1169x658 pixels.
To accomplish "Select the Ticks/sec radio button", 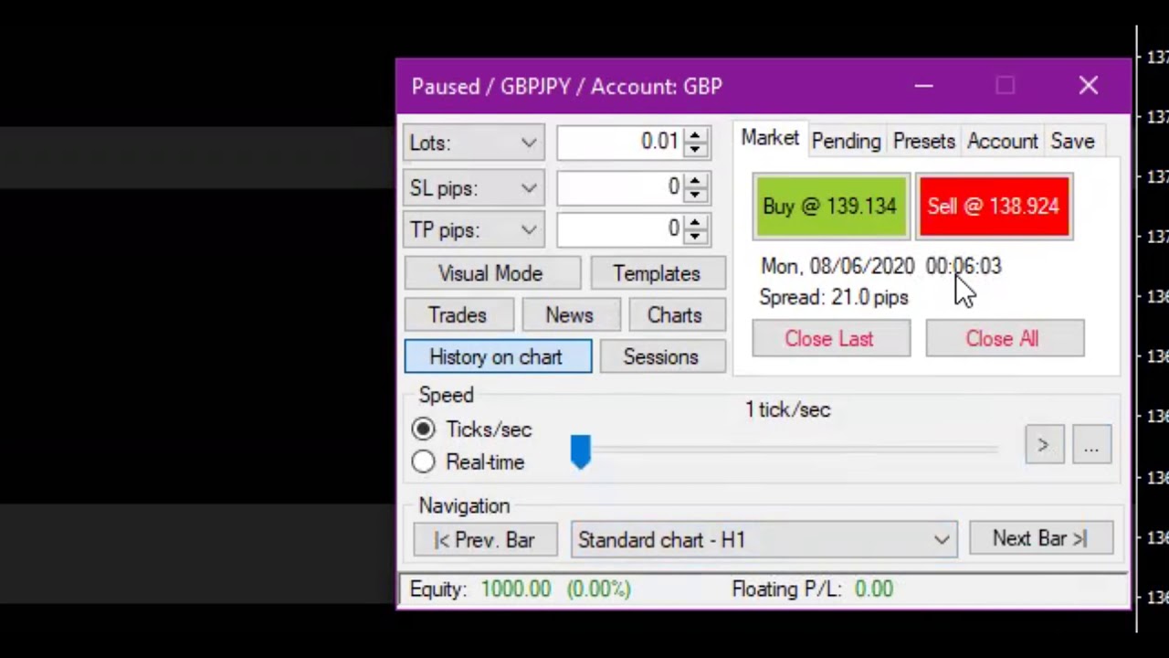I will coord(423,429).
